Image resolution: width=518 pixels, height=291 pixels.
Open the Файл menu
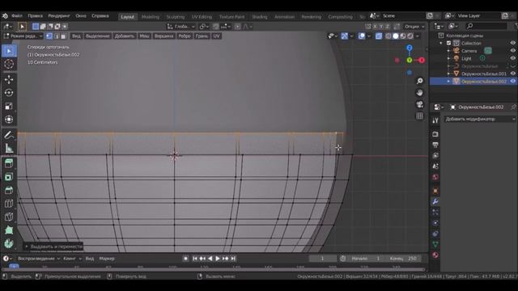tap(17, 16)
